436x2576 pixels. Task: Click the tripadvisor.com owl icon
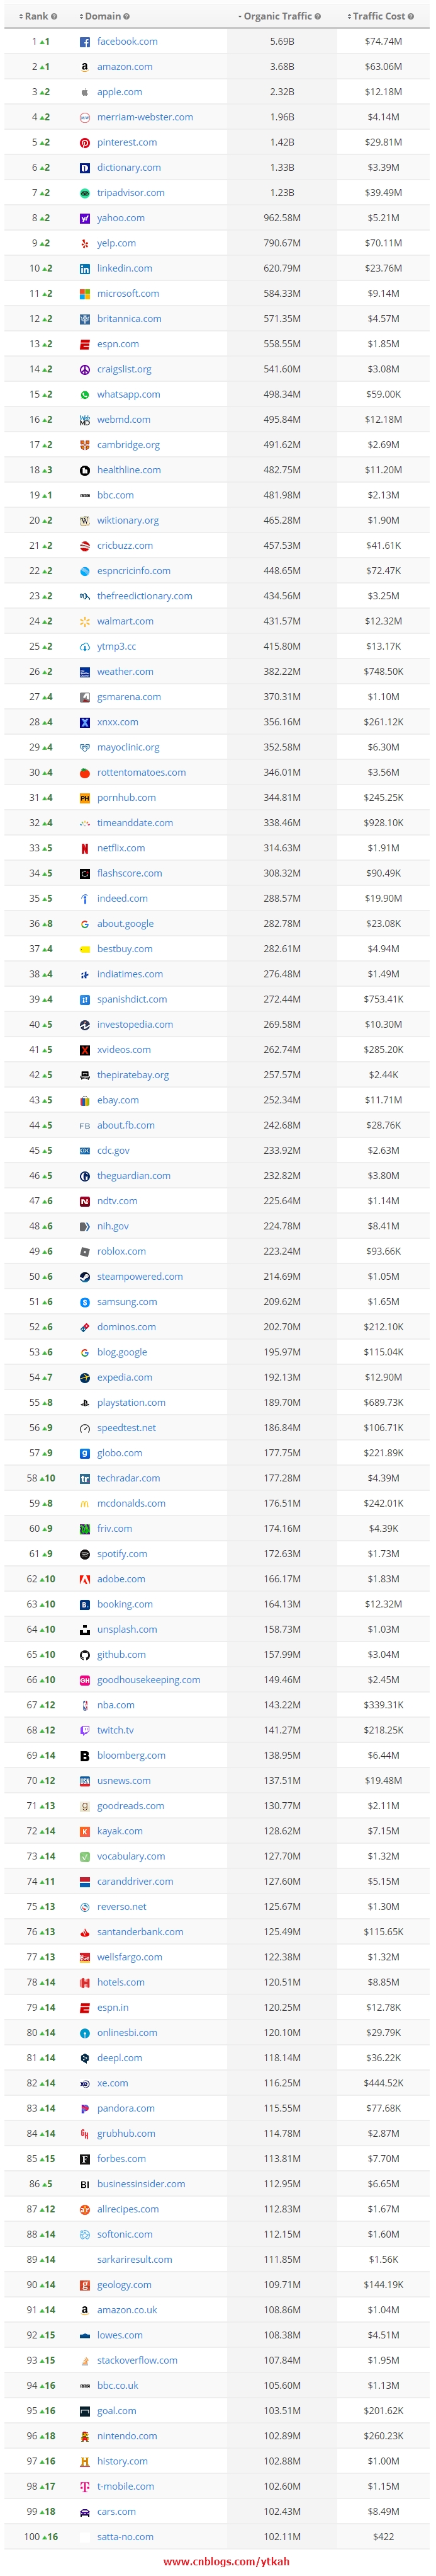tap(85, 193)
